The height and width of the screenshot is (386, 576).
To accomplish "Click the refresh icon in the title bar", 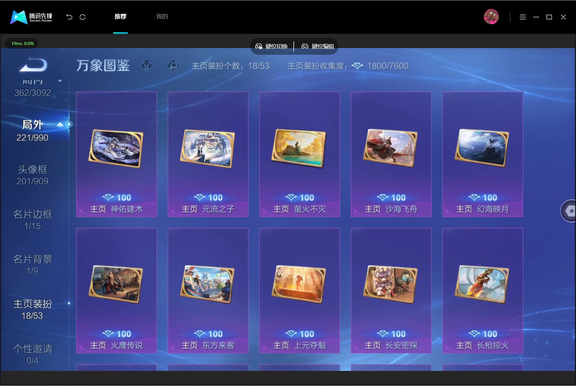I will pyautogui.click(x=82, y=17).
